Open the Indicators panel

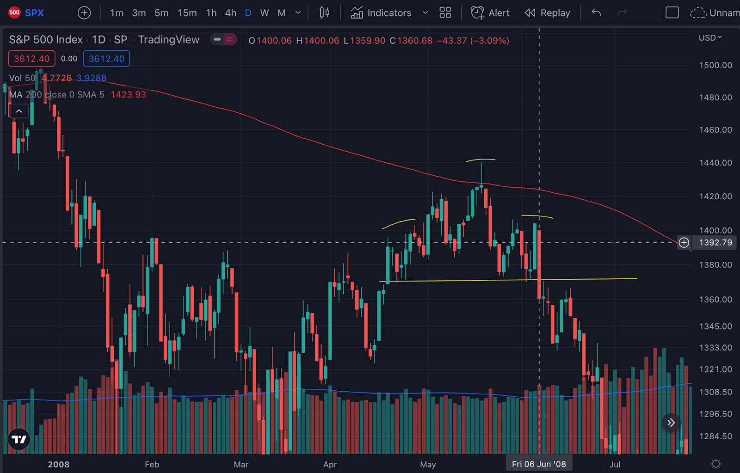coord(381,12)
